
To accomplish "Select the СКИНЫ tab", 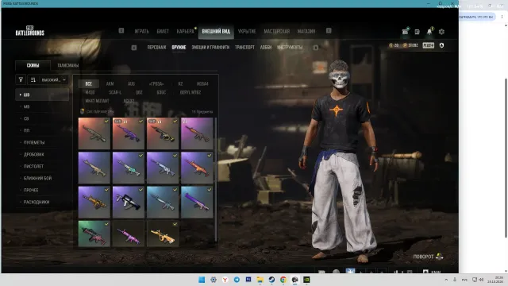I will pyautogui.click(x=33, y=65).
